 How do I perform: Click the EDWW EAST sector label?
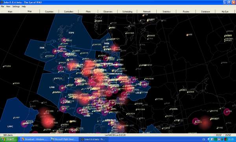(118, 65)
